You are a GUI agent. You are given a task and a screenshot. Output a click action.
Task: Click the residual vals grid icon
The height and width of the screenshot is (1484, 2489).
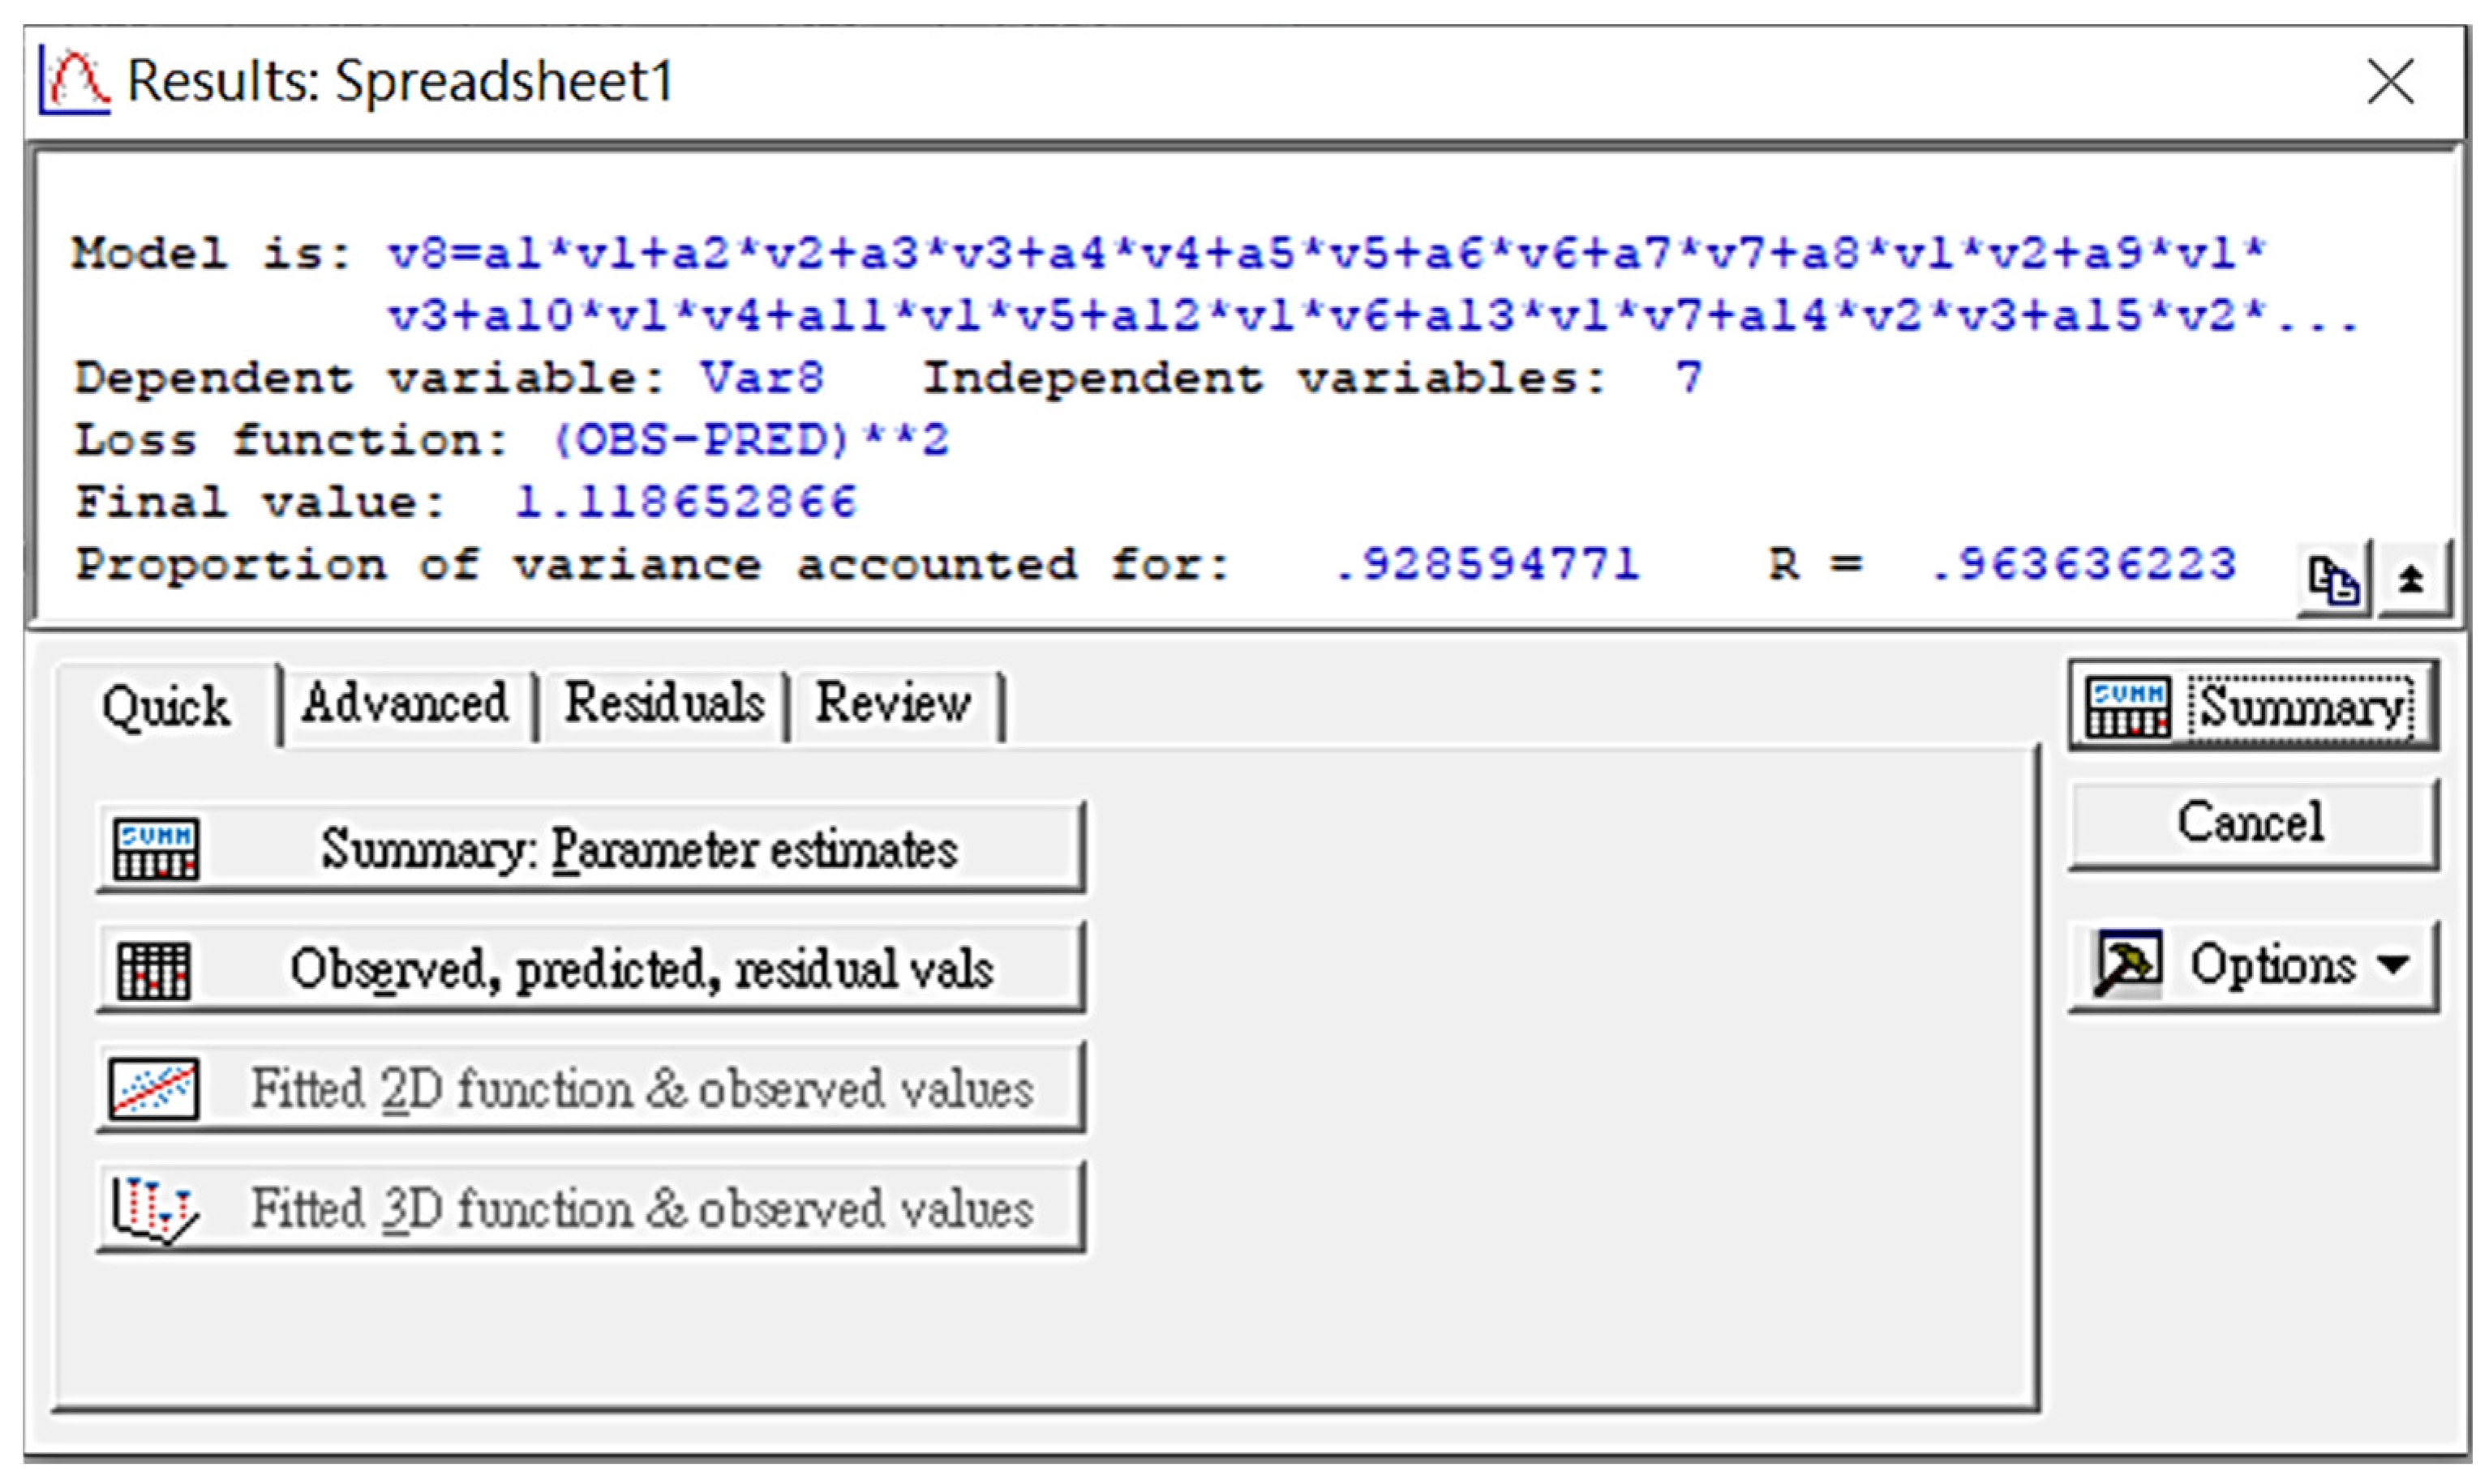tap(153, 969)
